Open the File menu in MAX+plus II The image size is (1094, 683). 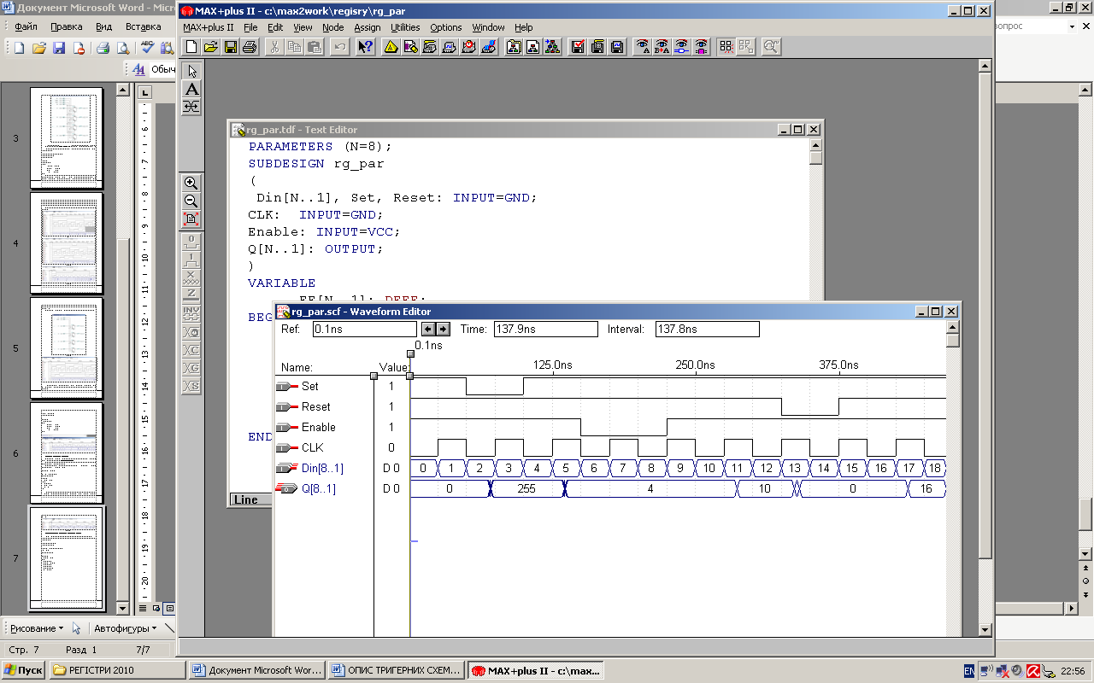click(250, 27)
